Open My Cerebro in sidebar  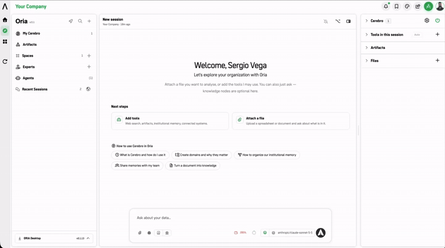(54, 33)
